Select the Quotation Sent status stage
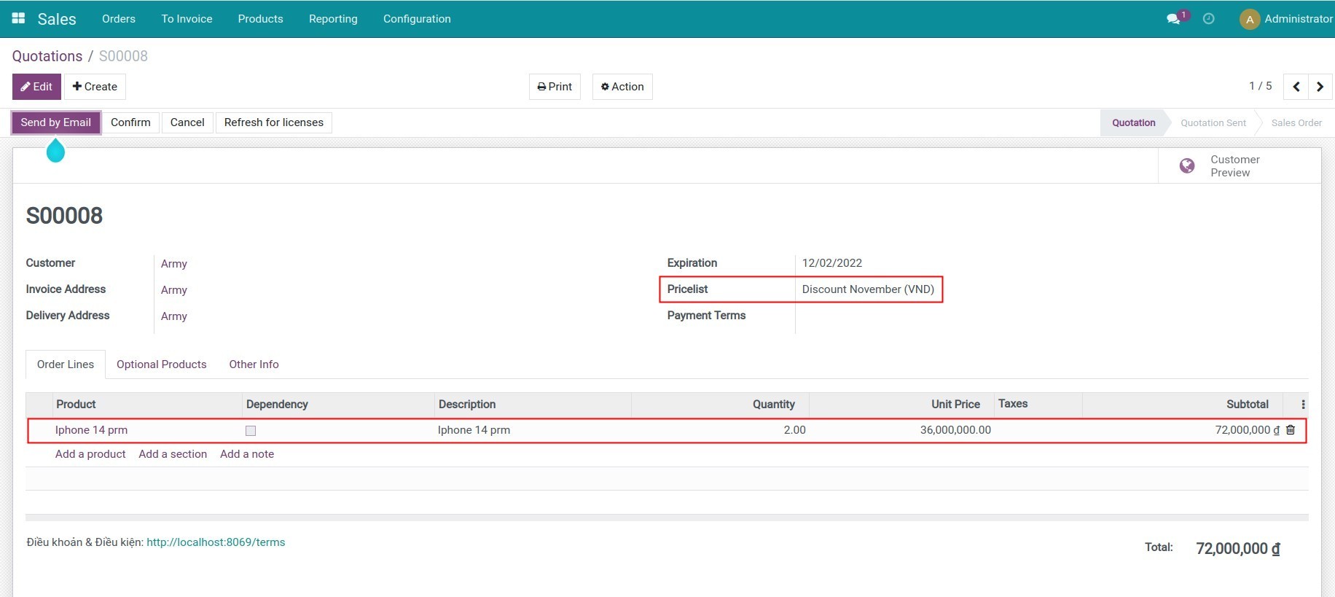 [x=1213, y=123]
